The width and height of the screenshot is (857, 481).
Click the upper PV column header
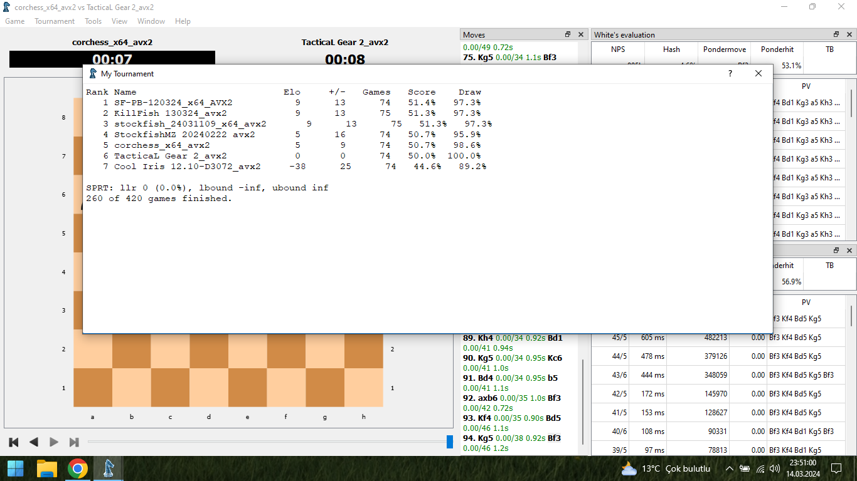pos(806,86)
